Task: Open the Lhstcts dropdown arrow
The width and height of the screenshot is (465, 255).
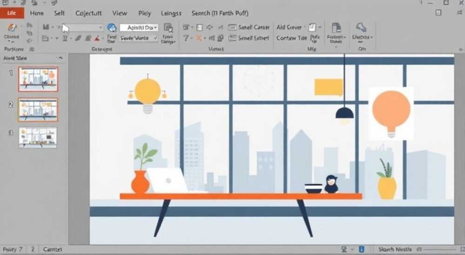Action: [x=372, y=37]
